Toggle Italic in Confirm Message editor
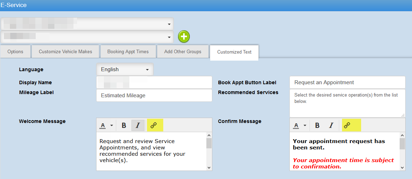 tap(331, 125)
